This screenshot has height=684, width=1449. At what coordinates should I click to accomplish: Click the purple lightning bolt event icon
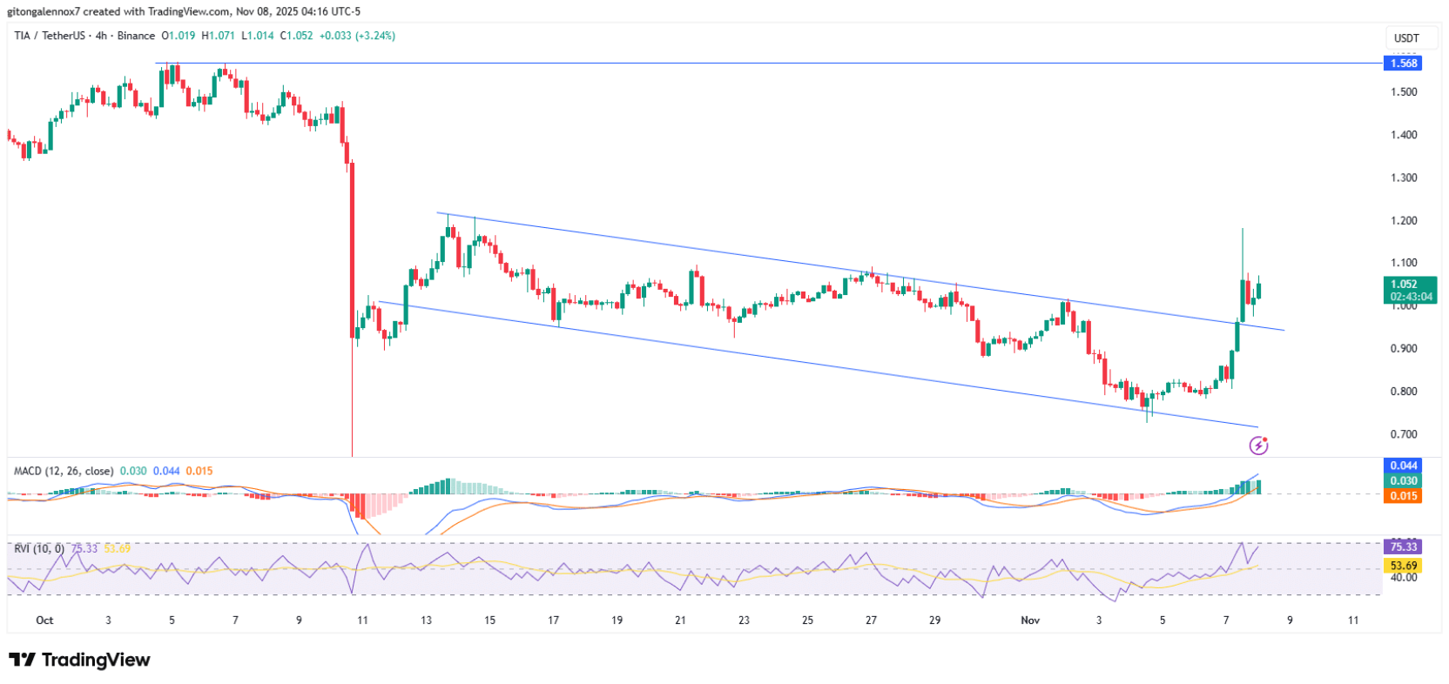point(1258,446)
